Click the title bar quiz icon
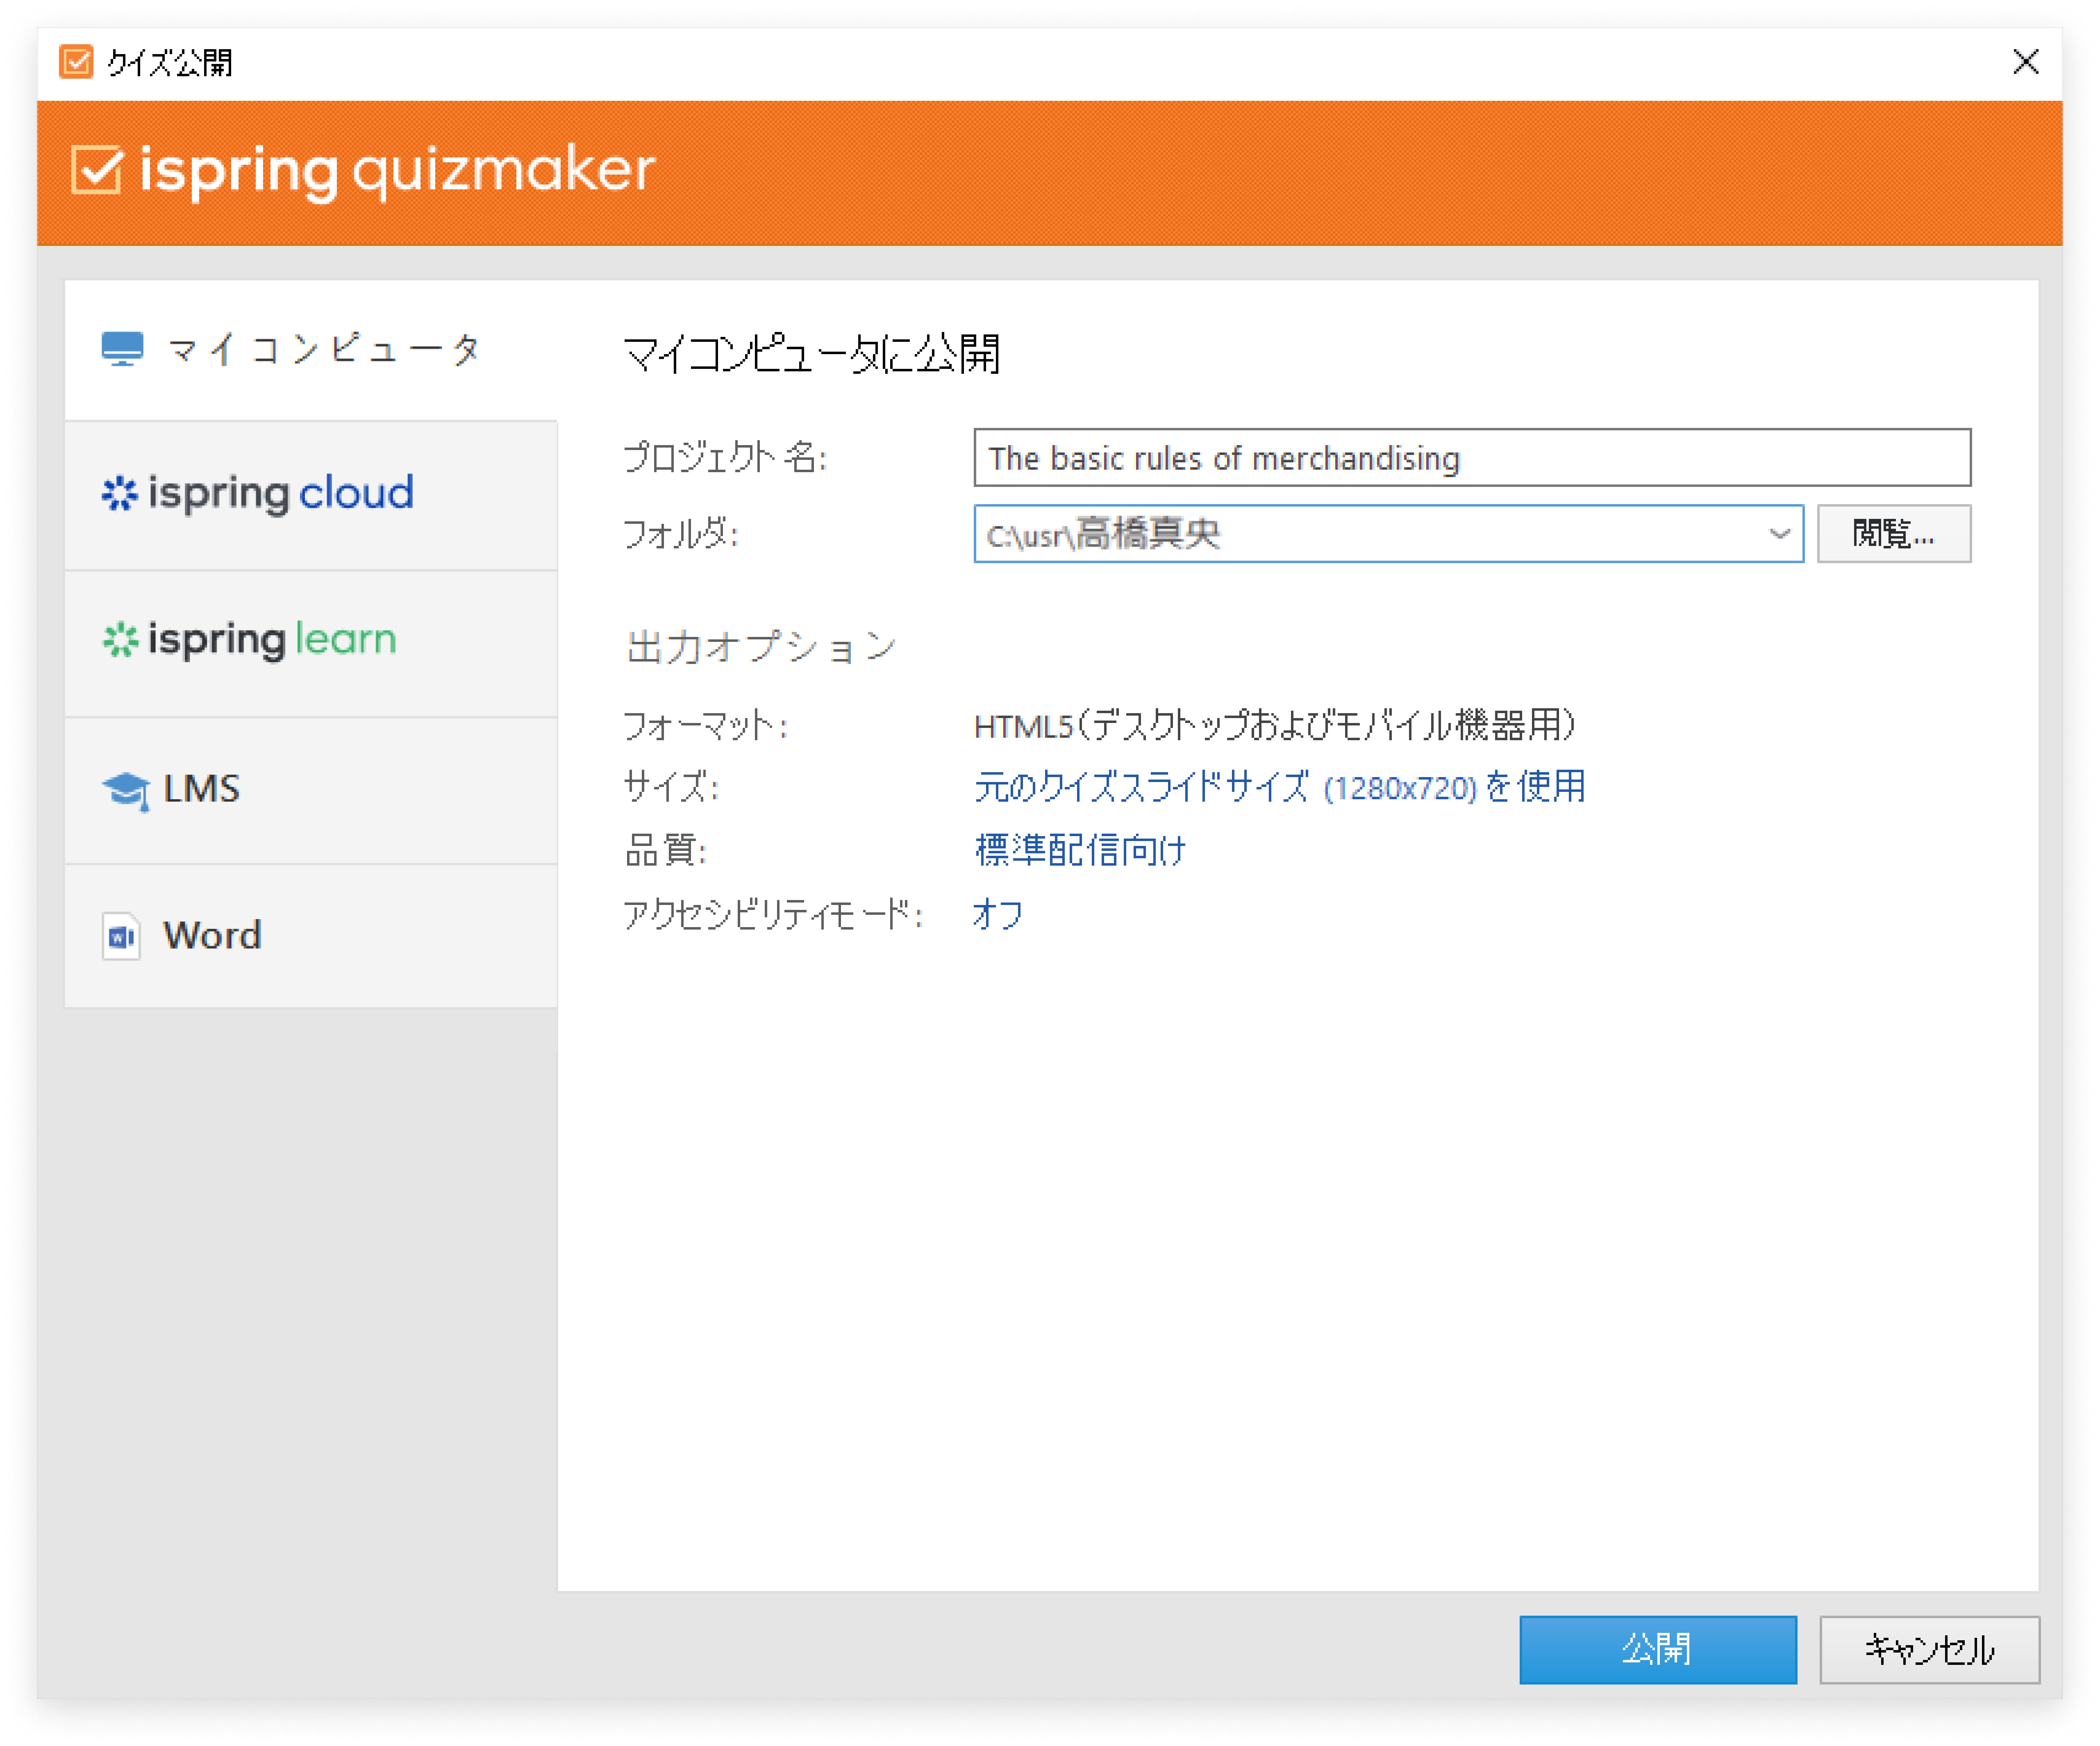 click(x=76, y=62)
